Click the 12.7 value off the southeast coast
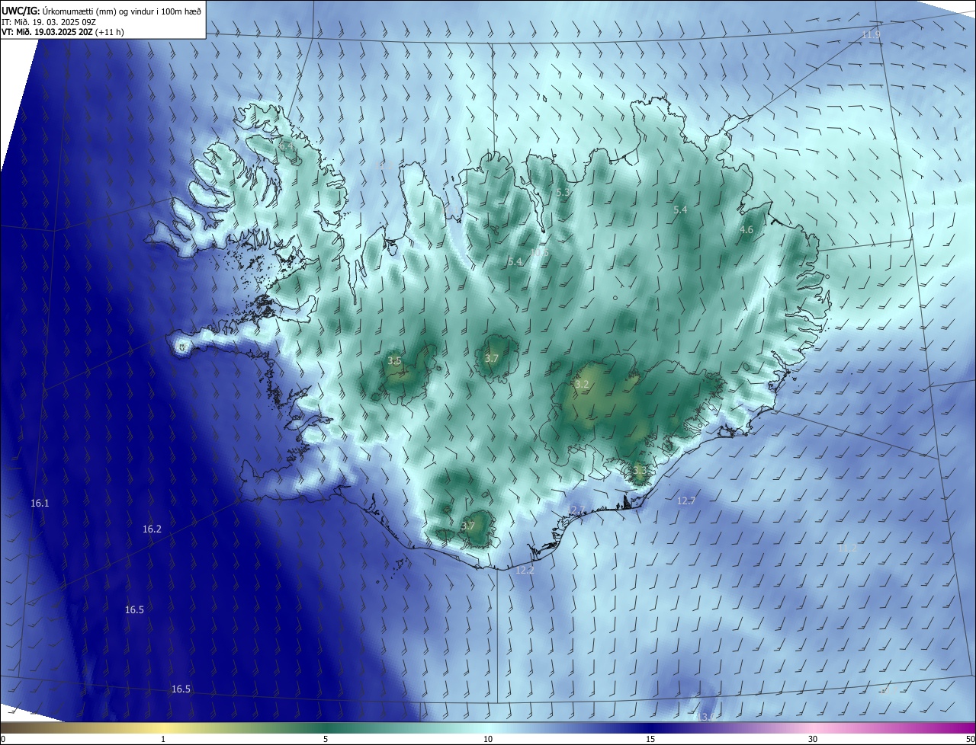 click(686, 500)
